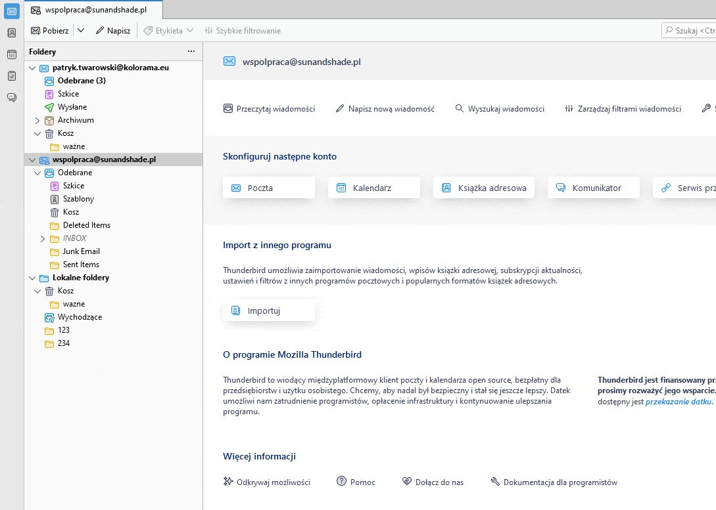Switch to the Mail space icon
Image resolution: width=716 pixels, height=510 pixels.
pos(12,11)
